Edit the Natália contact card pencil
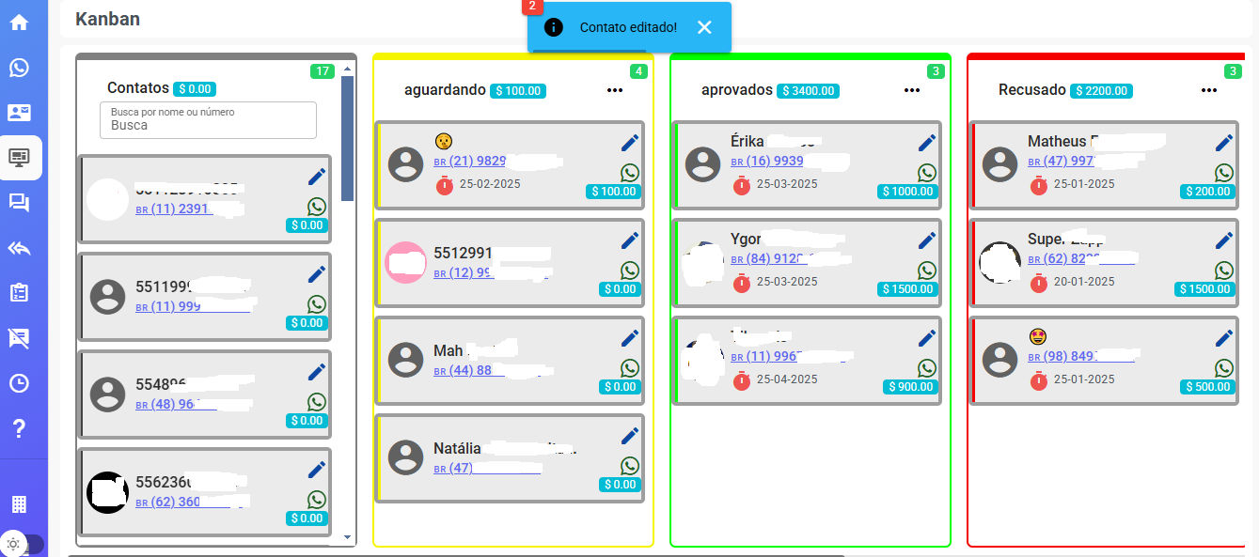 click(x=629, y=436)
